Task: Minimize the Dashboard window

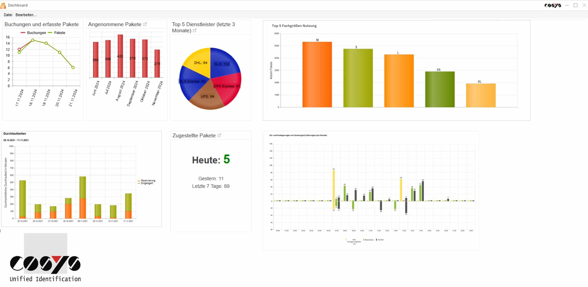Action: tap(567, 5)
